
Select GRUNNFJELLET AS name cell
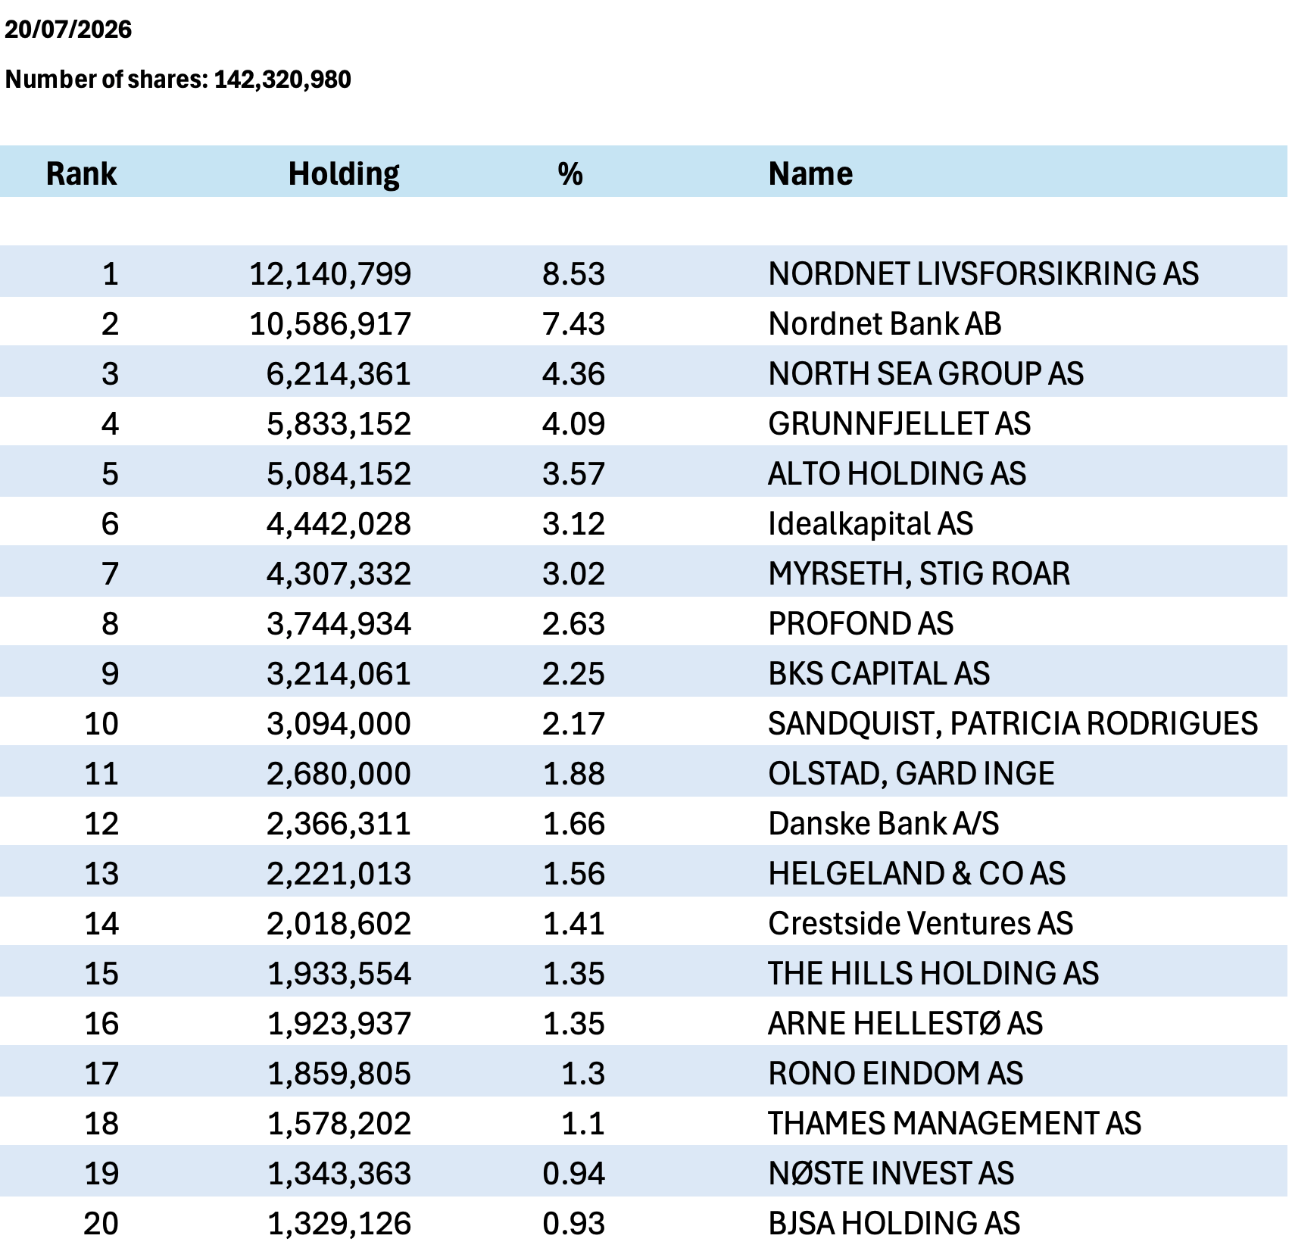899,423
